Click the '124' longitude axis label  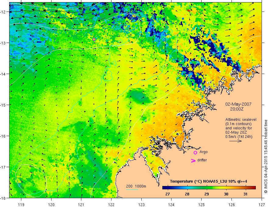coord(171,205)
